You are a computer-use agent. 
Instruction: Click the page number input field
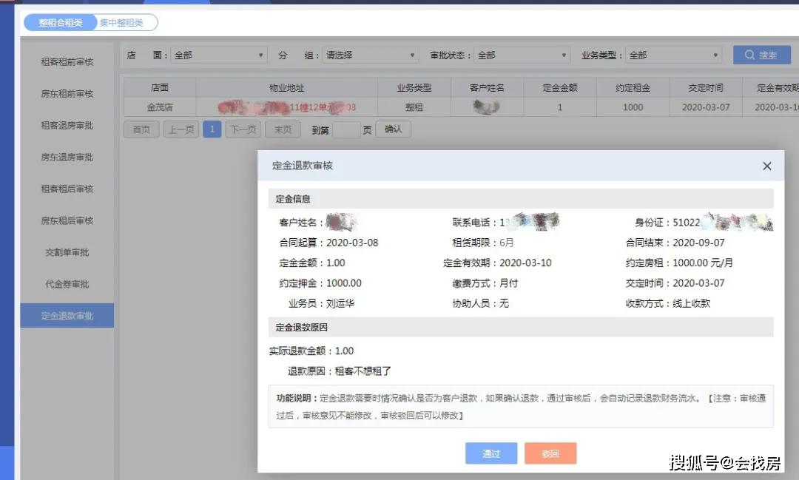click(346, 130)
